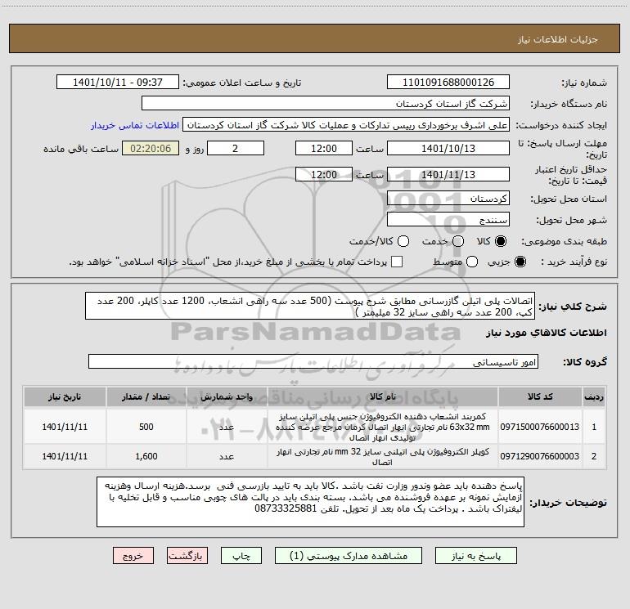Click the general description box اتصالات پلی اتیلن
630x609 pixels.
point(310,306)
